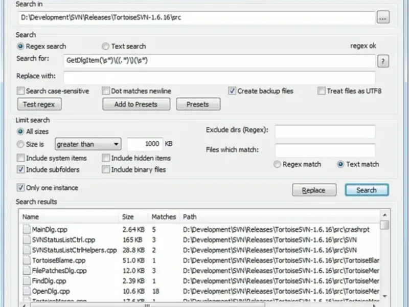409x307 pixels.
Task: Click the Search for regex field
Action: (219, 61)
